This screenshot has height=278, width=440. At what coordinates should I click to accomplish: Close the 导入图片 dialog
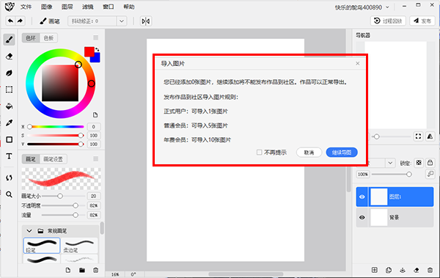[x=358, y=64]
